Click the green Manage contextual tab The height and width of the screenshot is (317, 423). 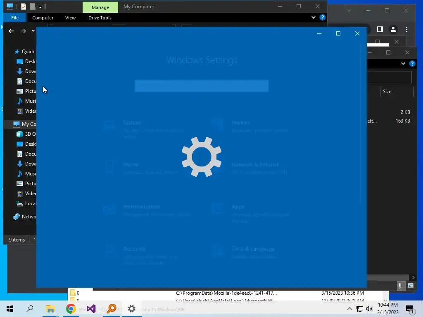pos(100,7)
